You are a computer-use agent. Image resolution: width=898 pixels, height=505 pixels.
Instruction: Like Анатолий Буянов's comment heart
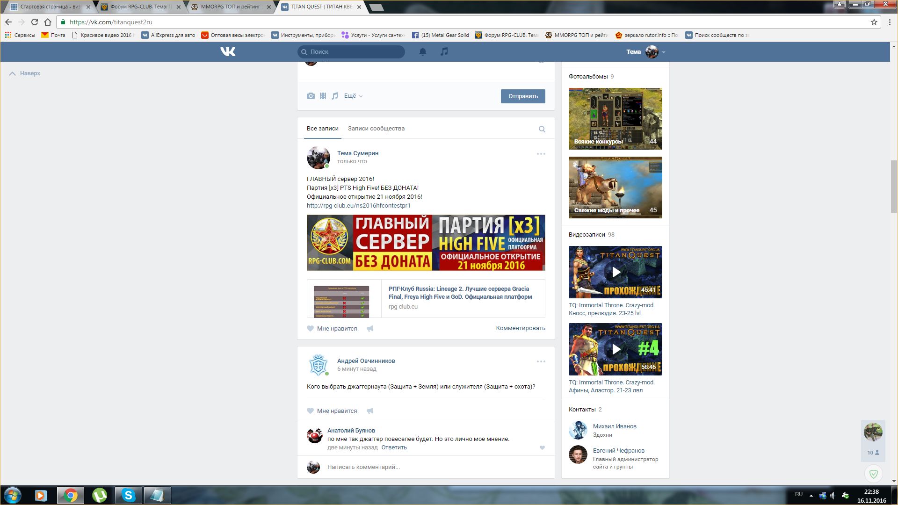pyautogui.click(x=542, y=448)
